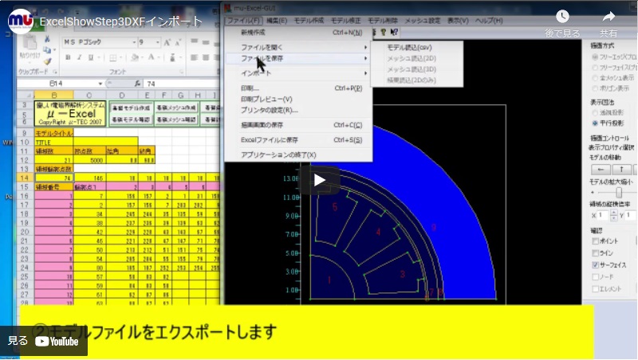Image resolution: width=638 pixels, height=360 pixels.
Task: Select the 平行投影 radio button
Action: (595, 123)
